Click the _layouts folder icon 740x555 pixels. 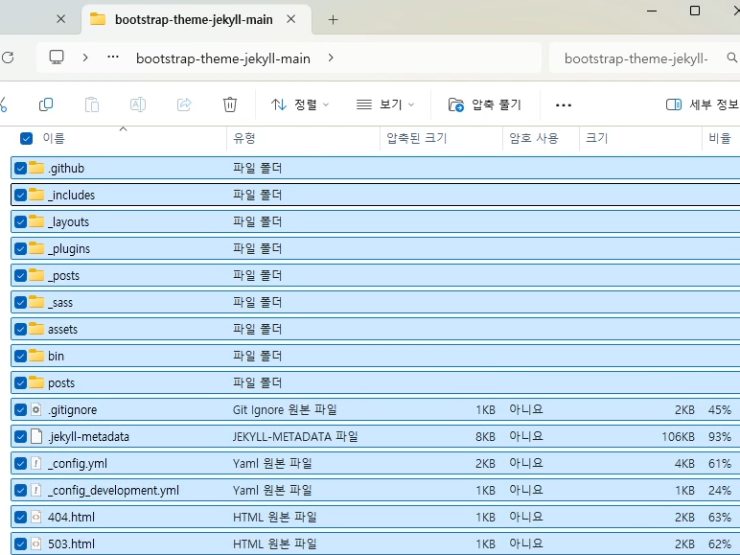click(x=36, y=221)
